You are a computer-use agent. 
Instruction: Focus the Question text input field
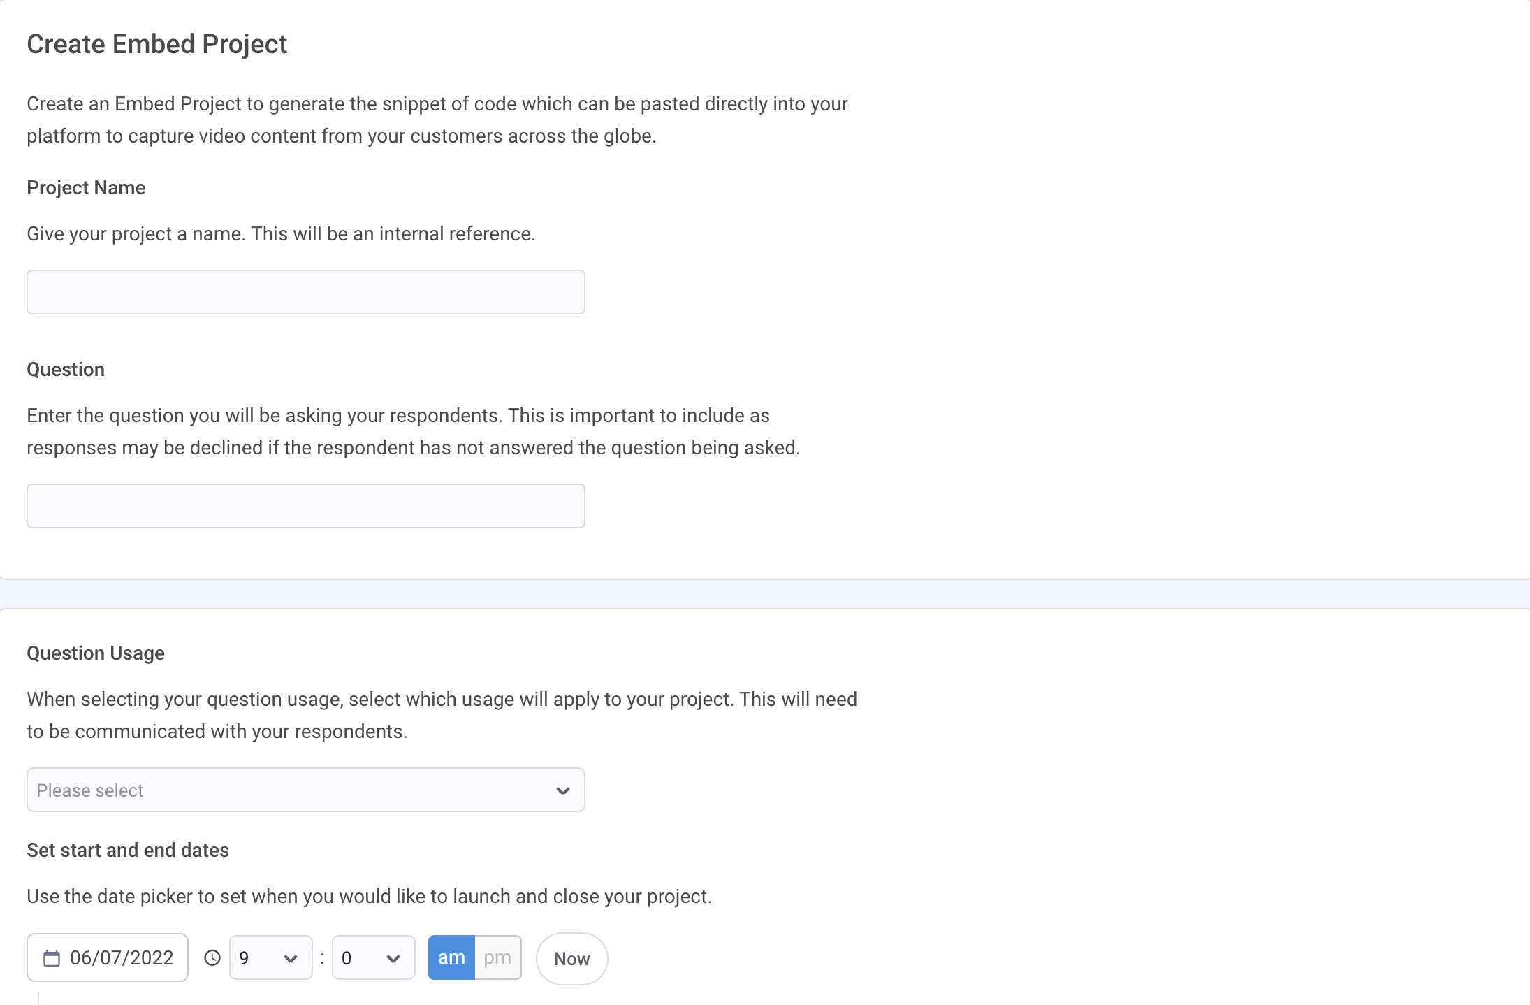pos(306,506)
